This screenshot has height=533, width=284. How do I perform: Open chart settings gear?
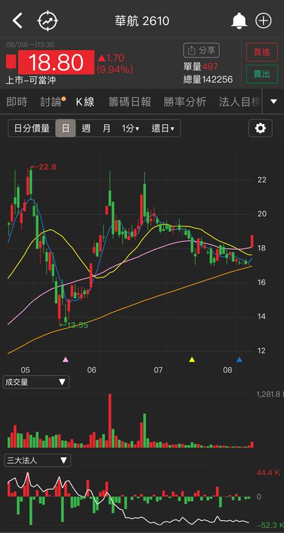[x=260, y=128]
